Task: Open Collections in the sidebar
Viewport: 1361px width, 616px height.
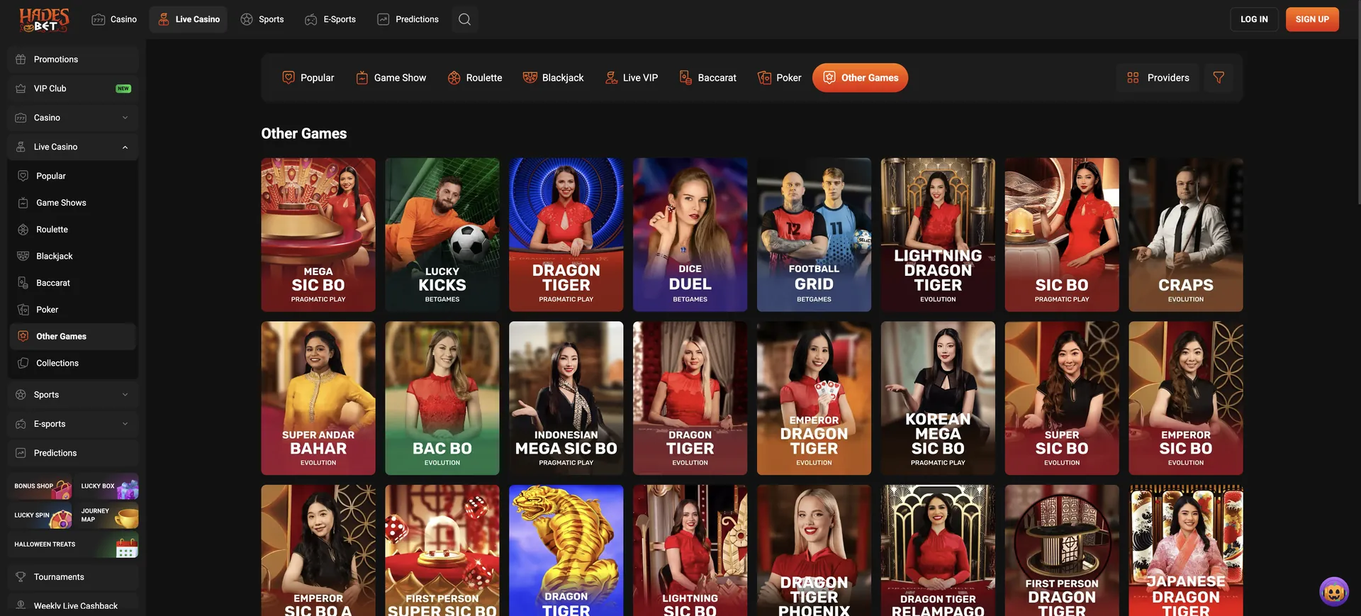Action: [x=73, y=363]
